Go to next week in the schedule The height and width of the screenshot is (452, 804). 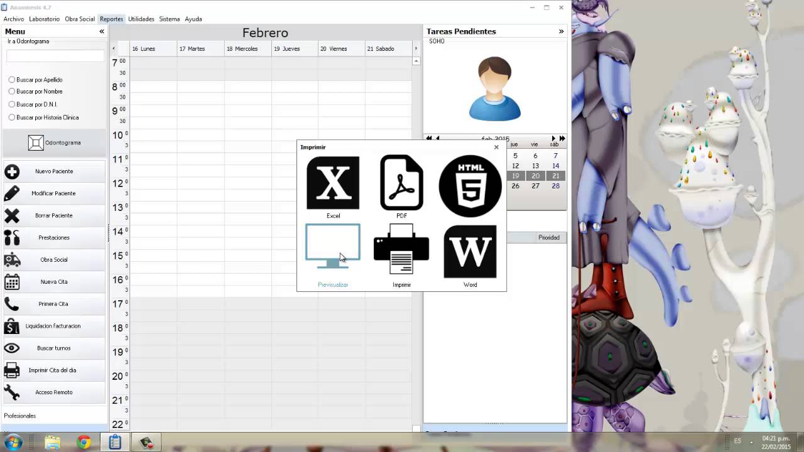pos(415,48)
